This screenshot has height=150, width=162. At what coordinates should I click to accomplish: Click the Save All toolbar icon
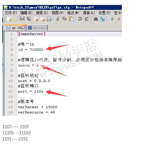click(29, 19)
